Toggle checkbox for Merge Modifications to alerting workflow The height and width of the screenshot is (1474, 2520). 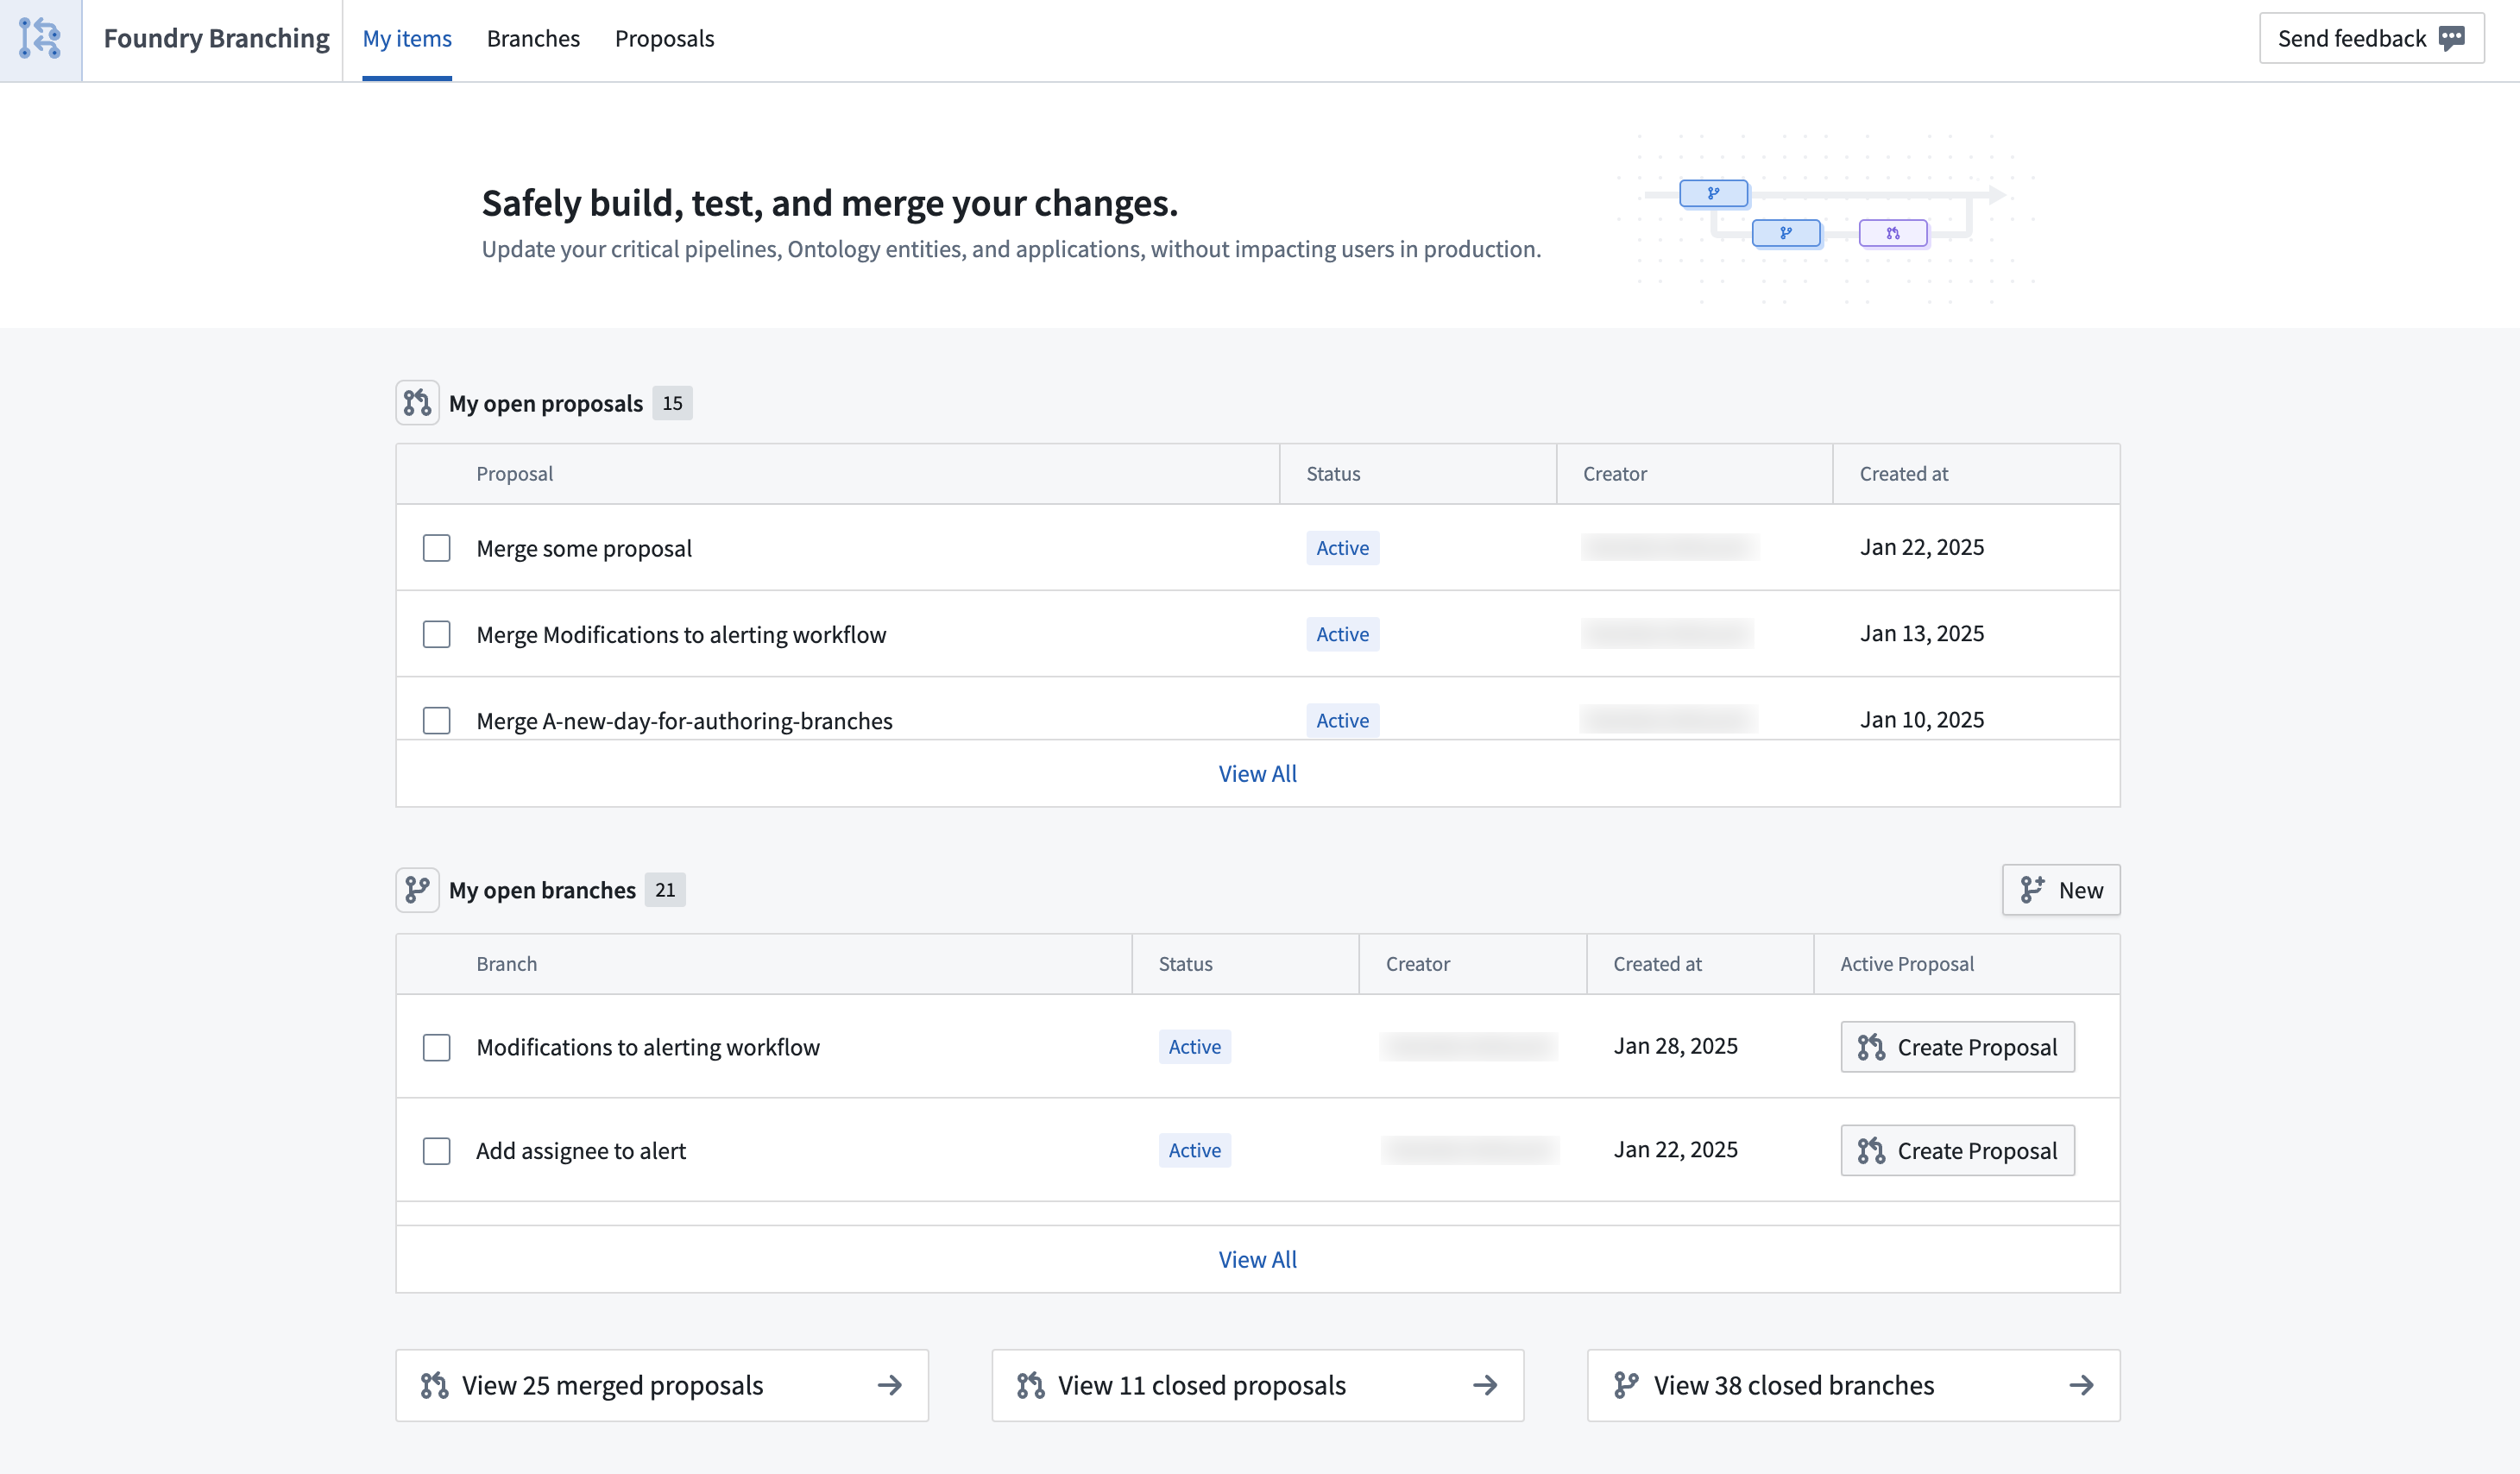click(435, 633)
